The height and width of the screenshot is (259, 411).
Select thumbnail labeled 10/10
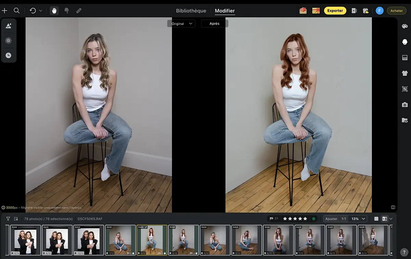click(x=89, y=240)
